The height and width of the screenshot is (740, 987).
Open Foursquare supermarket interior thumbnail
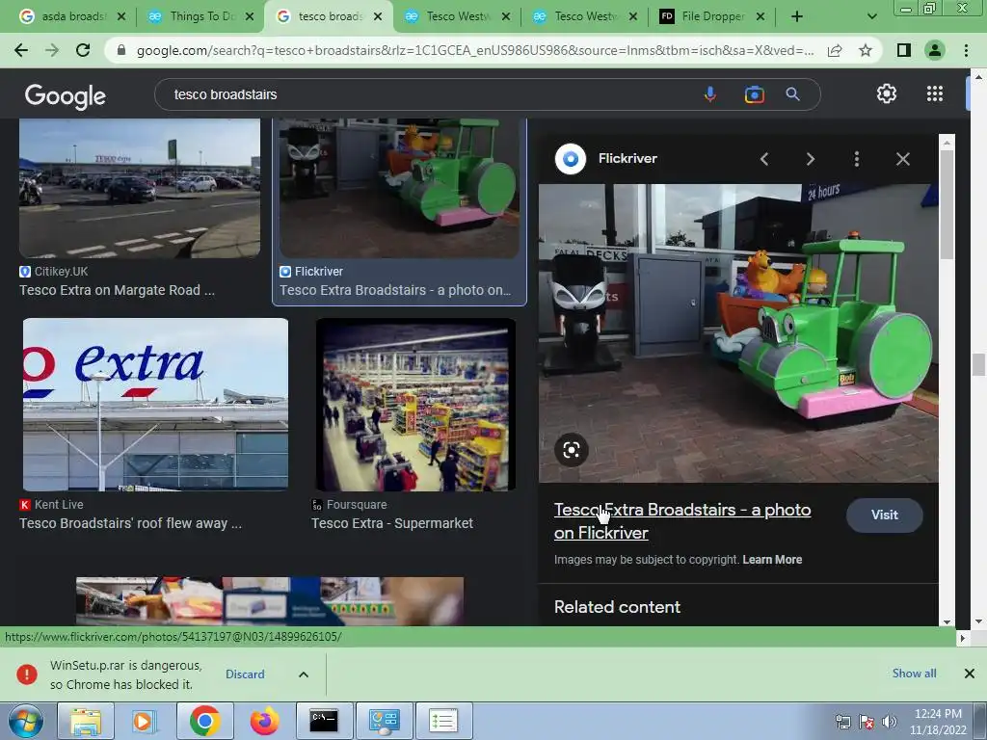click(415, 404)
